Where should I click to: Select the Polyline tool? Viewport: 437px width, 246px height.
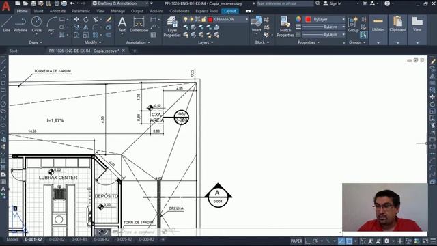coord(20,25)
